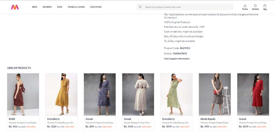
Task: Click the SIMILAR PRODUCTS heading
Action: [19, 68]
